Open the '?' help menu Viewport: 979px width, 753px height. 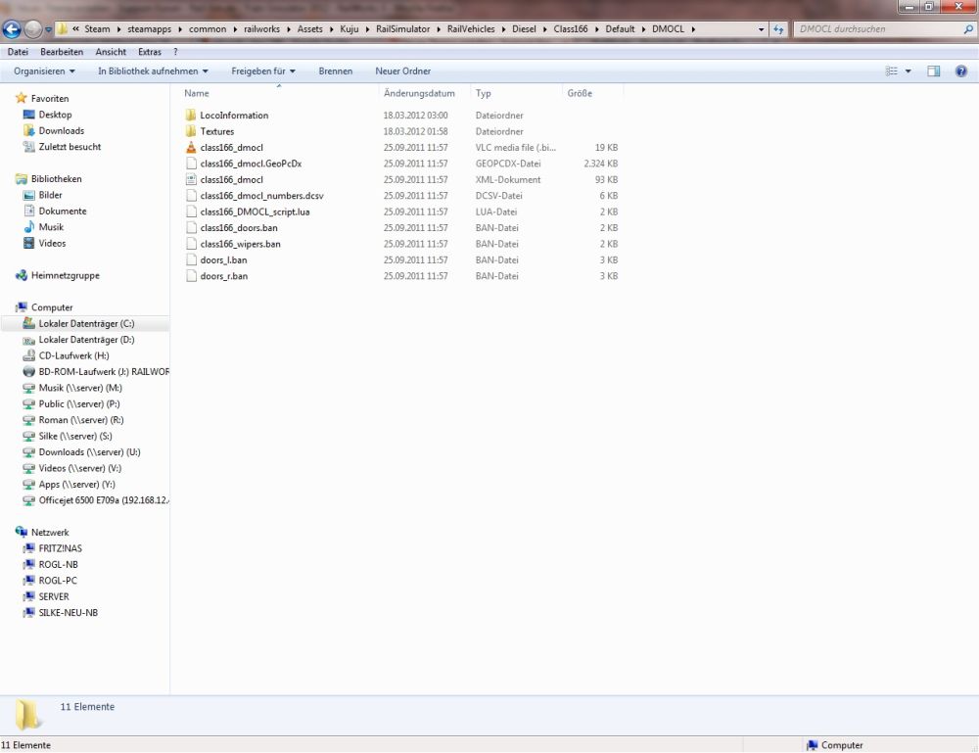[x=175, y=52]
